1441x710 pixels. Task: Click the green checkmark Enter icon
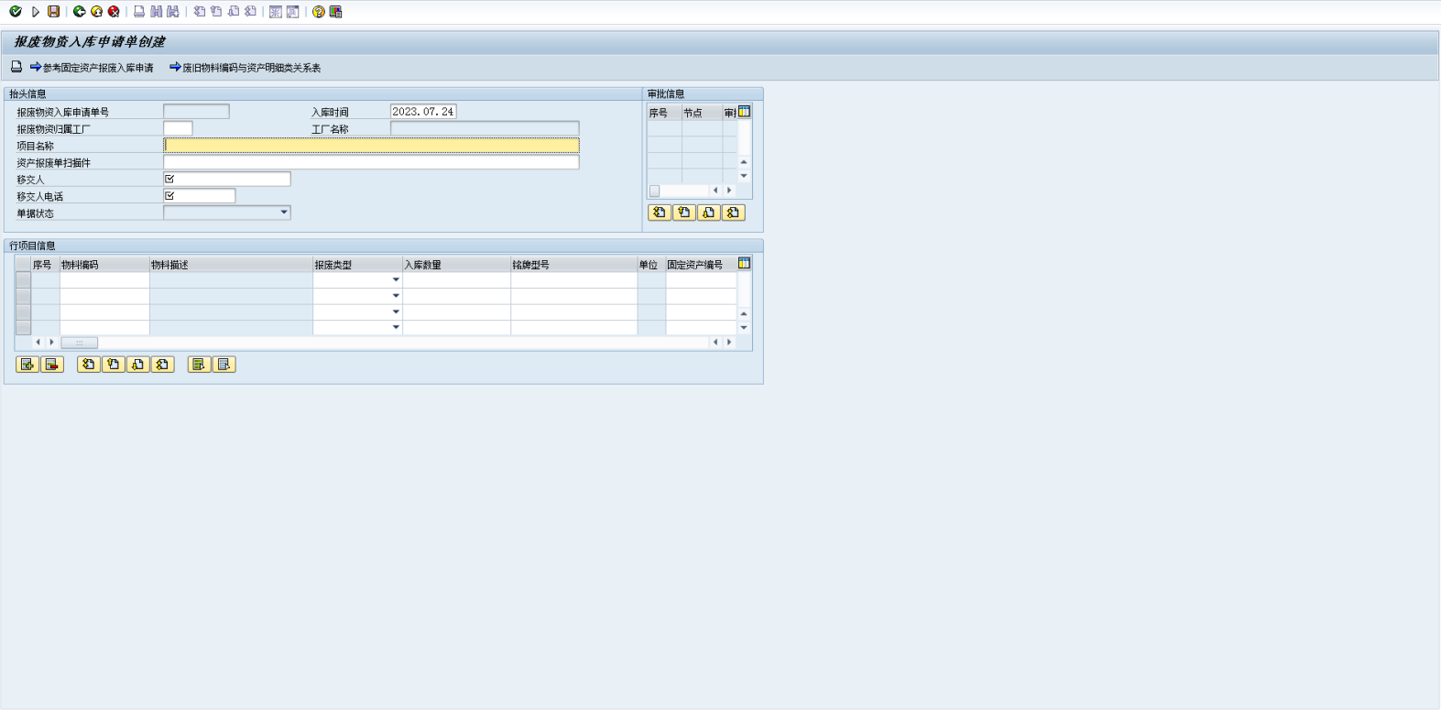(x=15, y=12)
